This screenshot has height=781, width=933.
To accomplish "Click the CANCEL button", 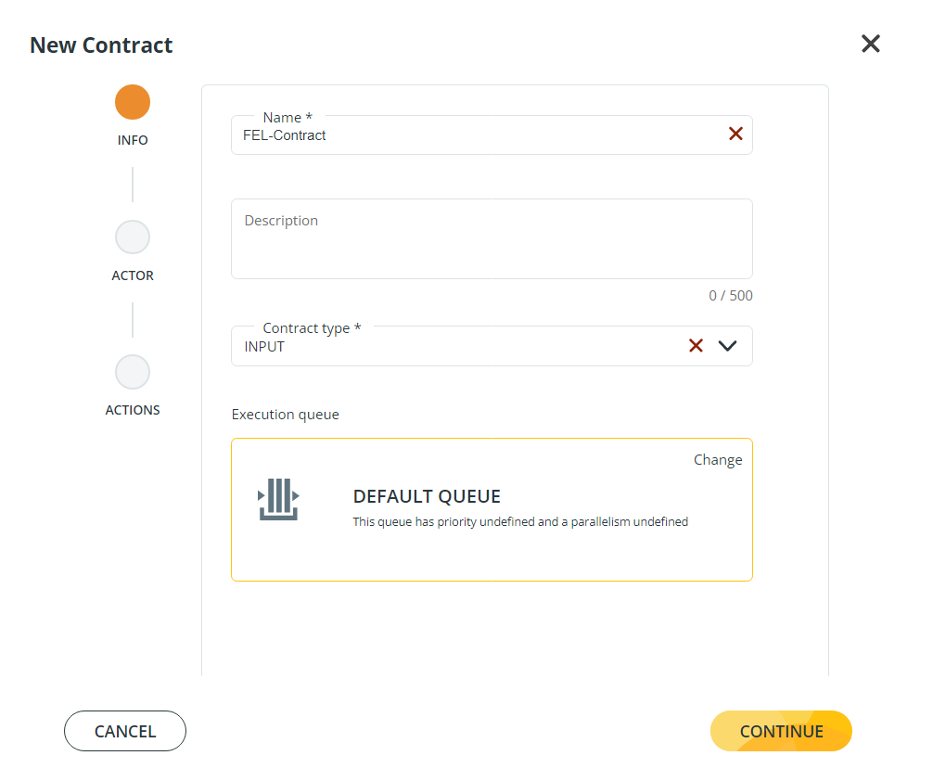I will [125, 731].
